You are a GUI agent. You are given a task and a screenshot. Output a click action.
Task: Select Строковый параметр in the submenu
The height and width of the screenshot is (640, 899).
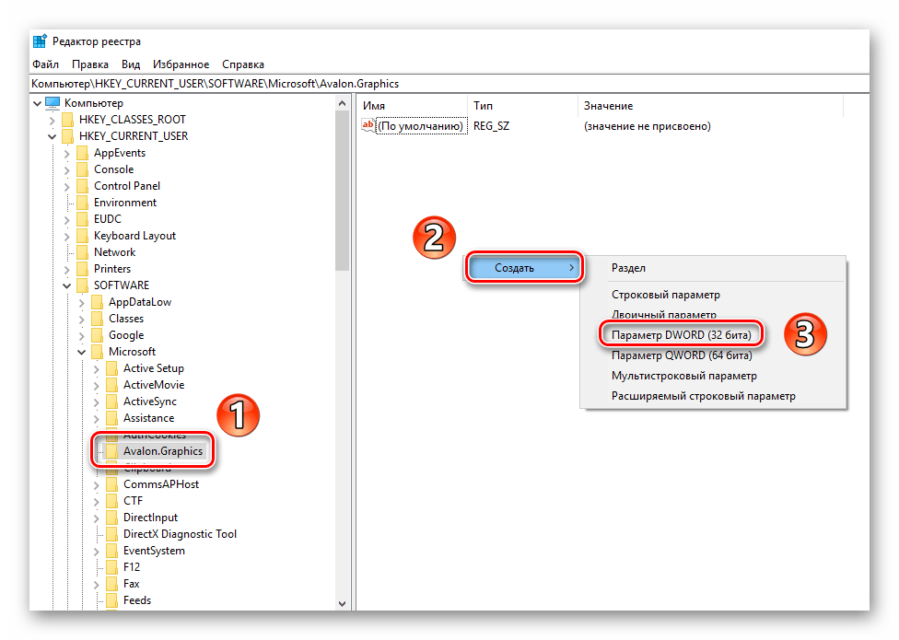pyautogui.click(x=665, y=295)
